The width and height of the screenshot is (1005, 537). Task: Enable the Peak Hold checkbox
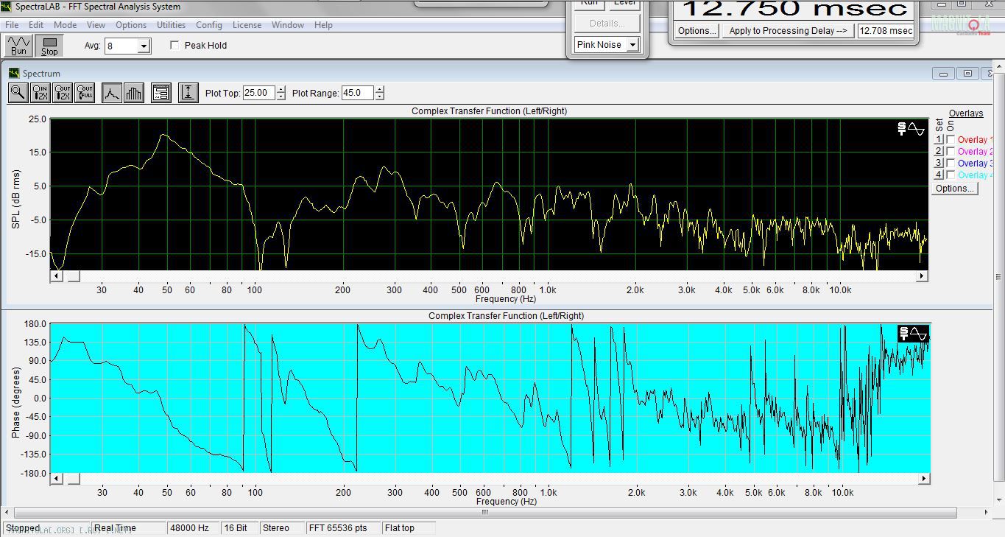coord(174,46)
